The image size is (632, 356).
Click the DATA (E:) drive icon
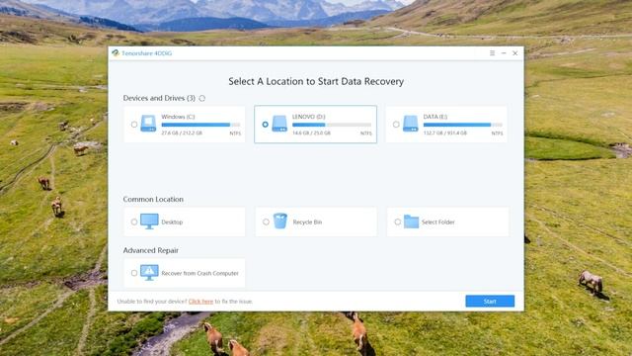(411, 124)
